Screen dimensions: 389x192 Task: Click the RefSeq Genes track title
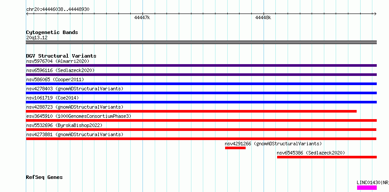click(45, 178)
